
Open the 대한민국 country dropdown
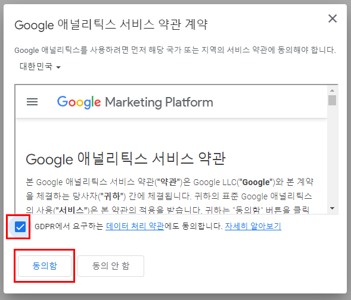click(x=41, y=67)
